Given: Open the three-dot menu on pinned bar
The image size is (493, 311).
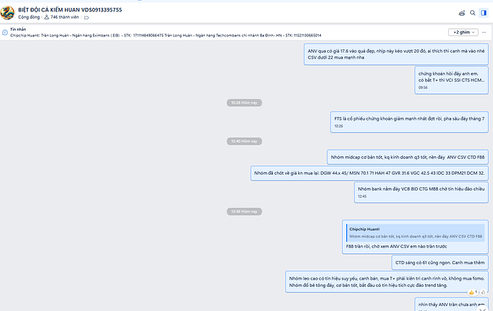Looking at the screenshot, I should 484,32.
